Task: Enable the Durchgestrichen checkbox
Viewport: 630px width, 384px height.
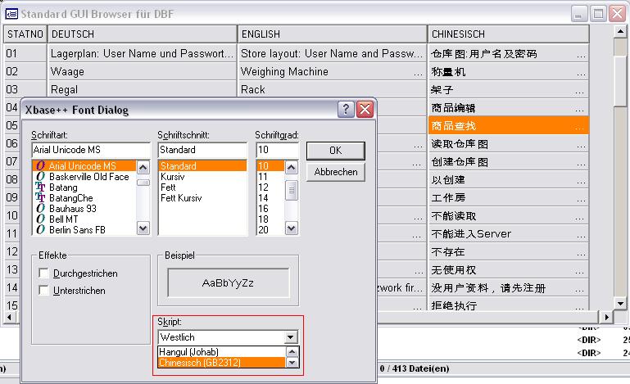Action: click(x=44, y=273)
